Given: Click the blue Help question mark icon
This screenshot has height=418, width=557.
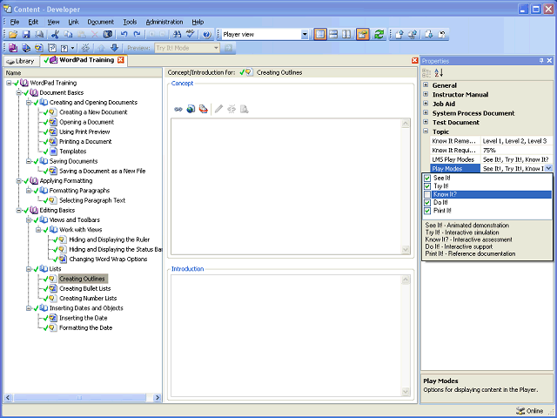Looking at the screenshot, I should pyautogui.click(x=207, y=35).
